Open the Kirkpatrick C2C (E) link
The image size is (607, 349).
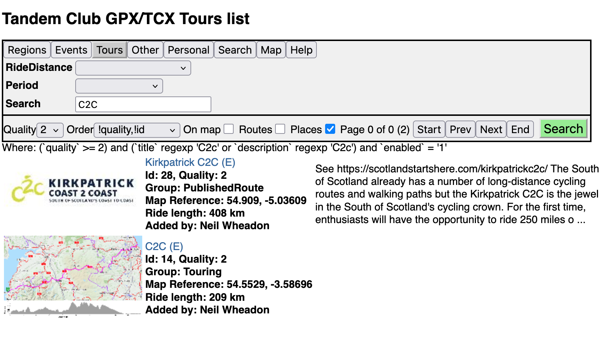(x=190, y=162)
